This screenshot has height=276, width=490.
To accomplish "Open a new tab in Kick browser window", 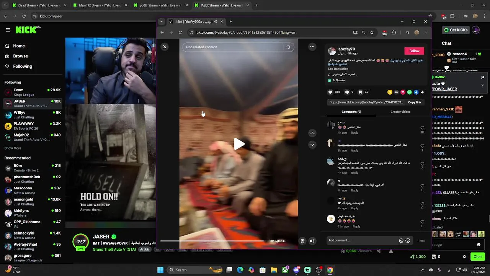I will click(x=256, y=5).
